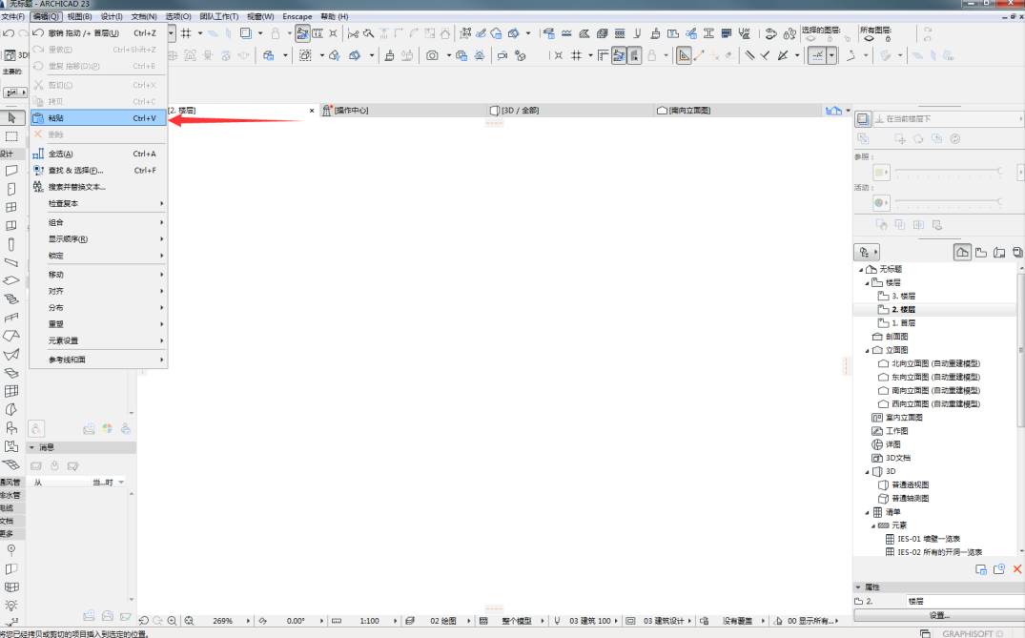Toggle the guide lines triangle ruler button
1025x638 pixels.
[684, 55]
